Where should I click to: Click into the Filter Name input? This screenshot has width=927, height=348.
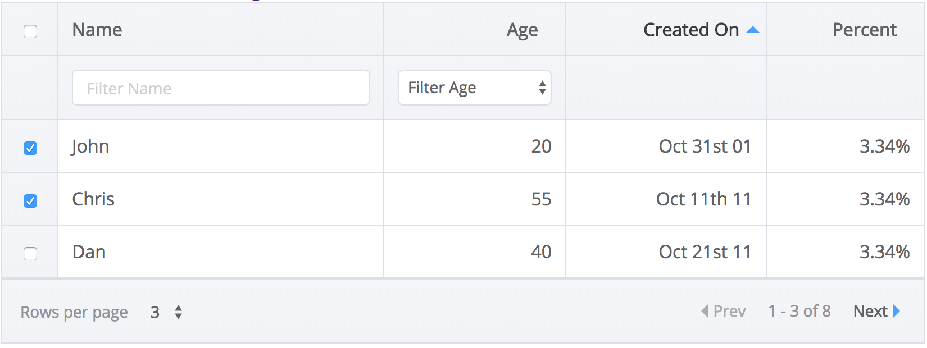click(x=220, y=88)
